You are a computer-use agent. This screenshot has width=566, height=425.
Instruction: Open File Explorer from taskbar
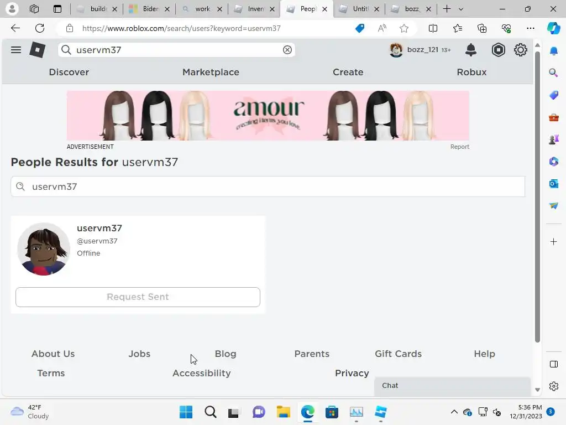coord(284,412)
